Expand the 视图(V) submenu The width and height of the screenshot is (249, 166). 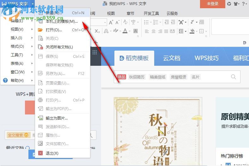[17, 29]
